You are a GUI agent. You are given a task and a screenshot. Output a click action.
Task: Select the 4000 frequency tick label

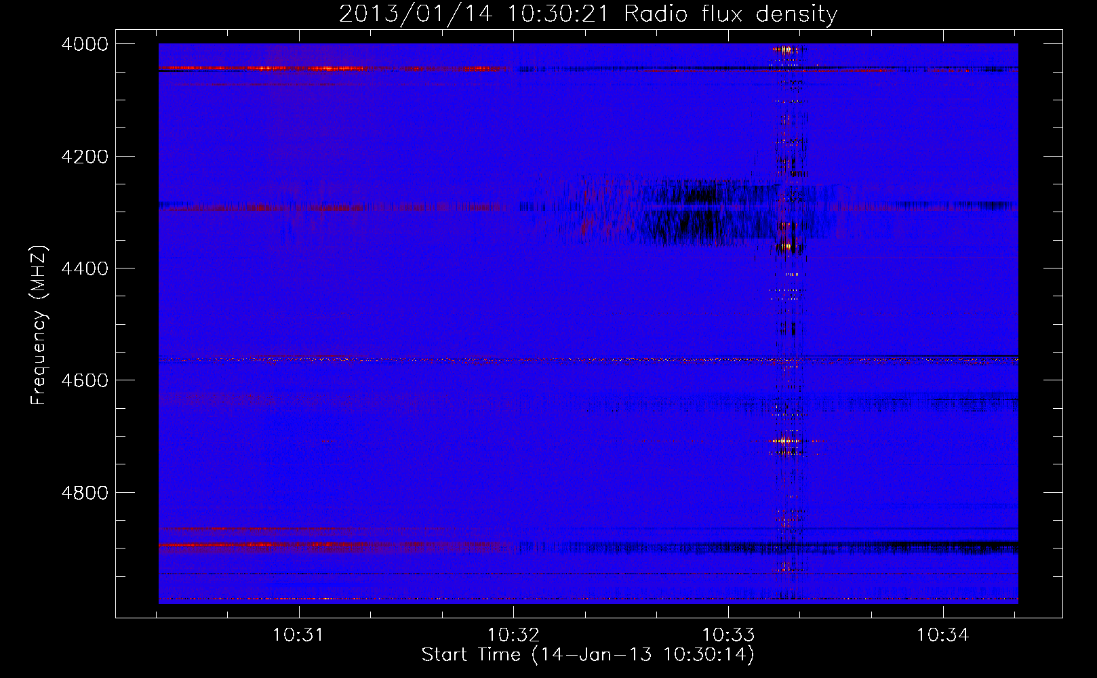(x=85, y=44)
